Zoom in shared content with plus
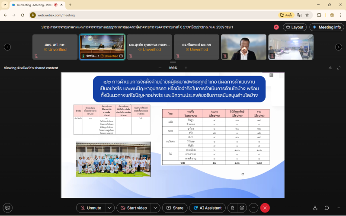The width and height of the screenshot is (346, 216). 186,68
